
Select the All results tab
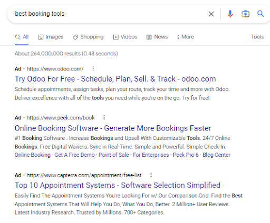[22, 37]
